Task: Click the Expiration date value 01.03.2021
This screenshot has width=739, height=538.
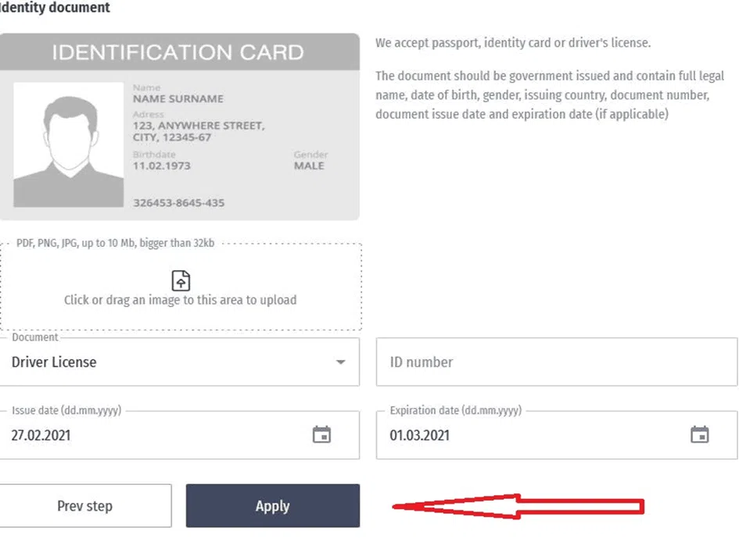Action: pyautogui.click(x=419, y=436)
